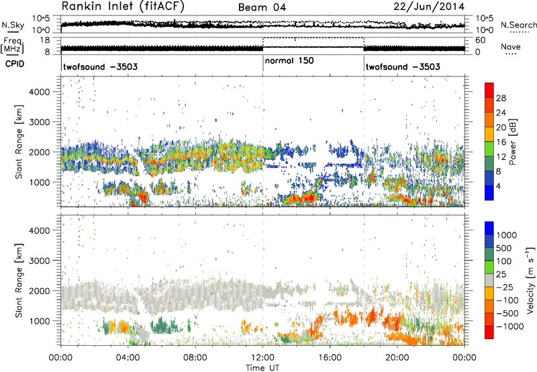537x372 pixels.
Task: Click the velocity panel 'Slant Range [km]' title
Action: tap(19, 281)
